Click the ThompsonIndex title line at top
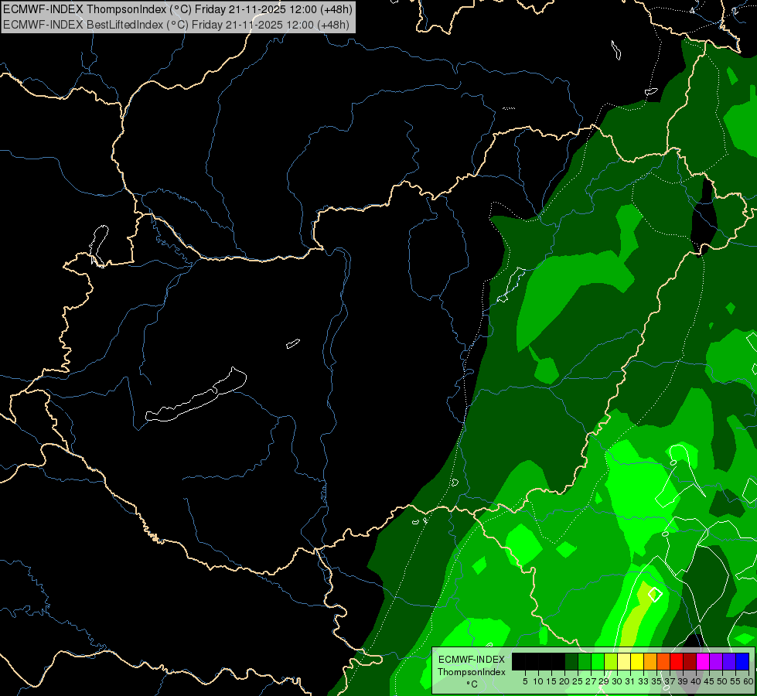The width and height of the screenshot is (757, 696). point(178,9)
